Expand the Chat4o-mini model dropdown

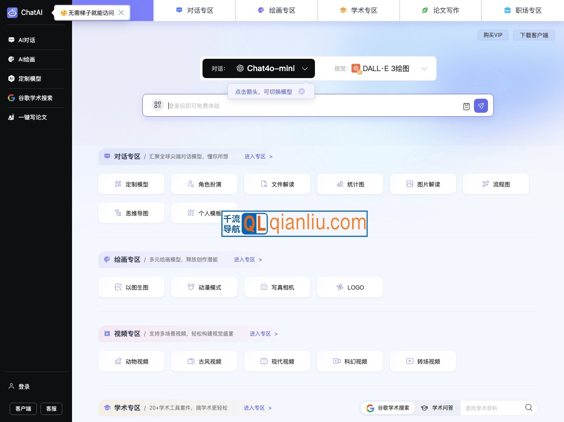pyautogui.click(x=305, y=68)
